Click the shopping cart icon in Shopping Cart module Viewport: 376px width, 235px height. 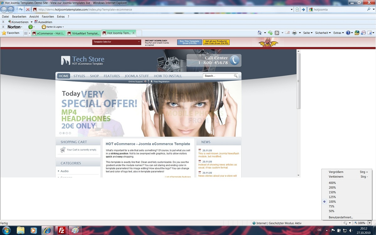(x=63, y=150)
